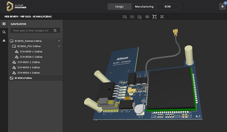Click the second comment tool icon
Viewport: 227px width, 132px height.
pos(132,17)
